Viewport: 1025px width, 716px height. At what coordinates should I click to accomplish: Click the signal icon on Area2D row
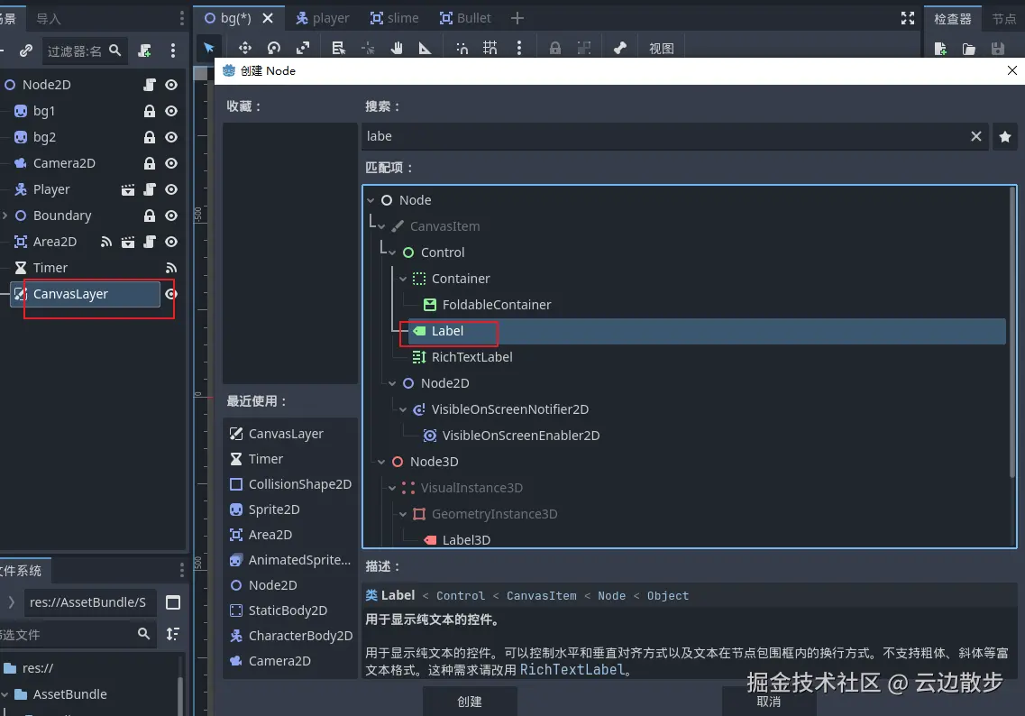[x=105, y=242]
